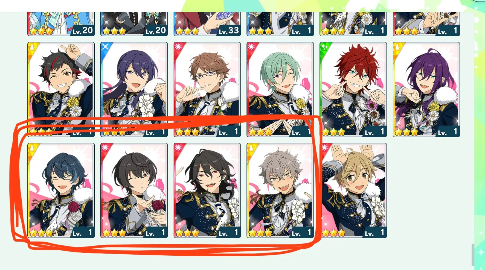485x270 pixels.
Task: Click the red attribute icon on glasses brown-haired card
Action: [x=178, y=47]
